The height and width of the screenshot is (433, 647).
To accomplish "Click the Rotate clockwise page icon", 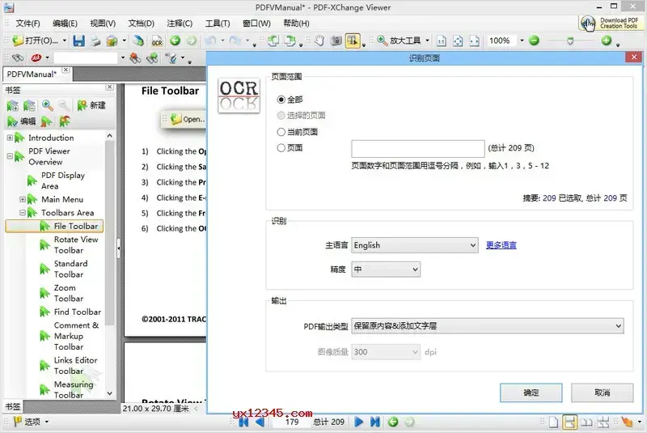I will point(290,40).
